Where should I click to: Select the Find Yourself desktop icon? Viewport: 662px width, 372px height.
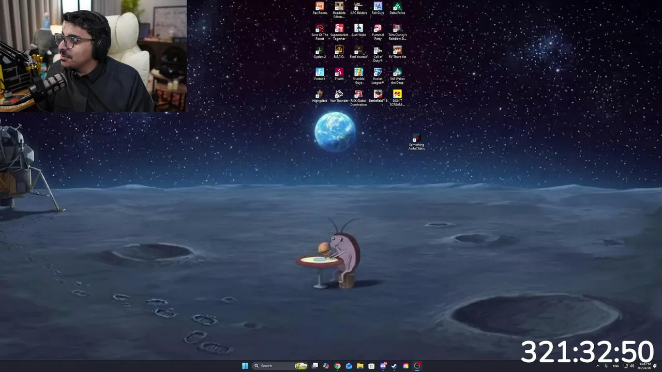(358, 52)
